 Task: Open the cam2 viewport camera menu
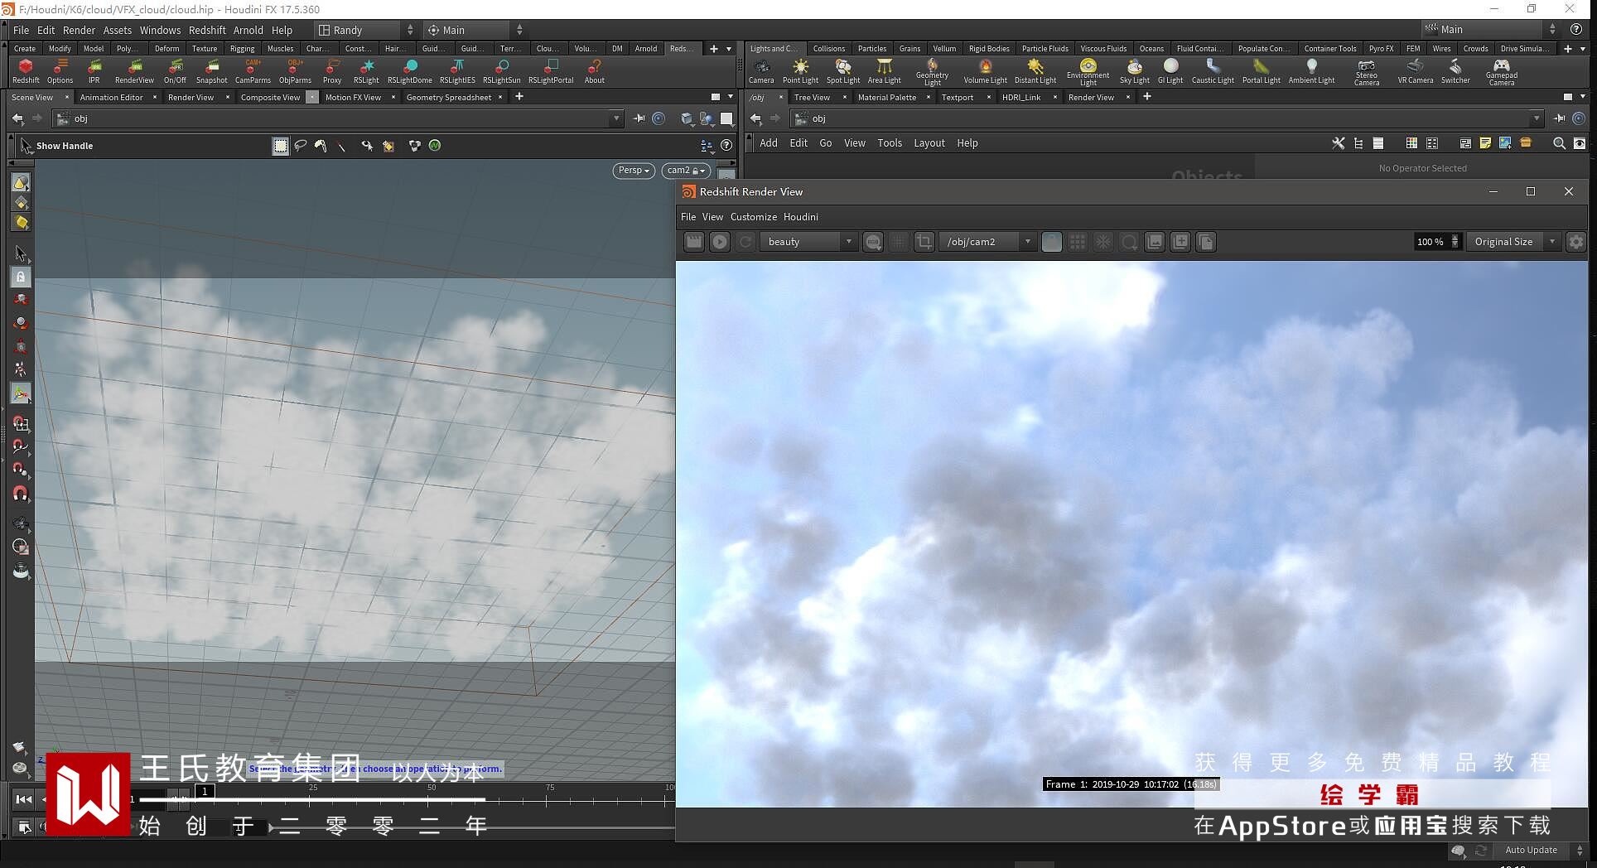click(686, 171)
